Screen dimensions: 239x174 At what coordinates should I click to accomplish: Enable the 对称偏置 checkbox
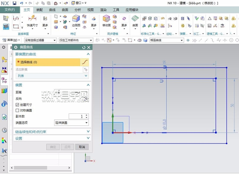[17, 110]
